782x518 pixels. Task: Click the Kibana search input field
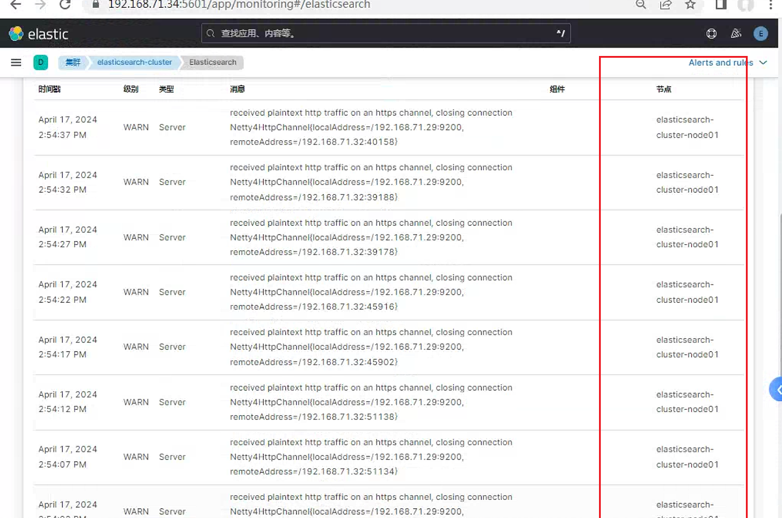386,34
